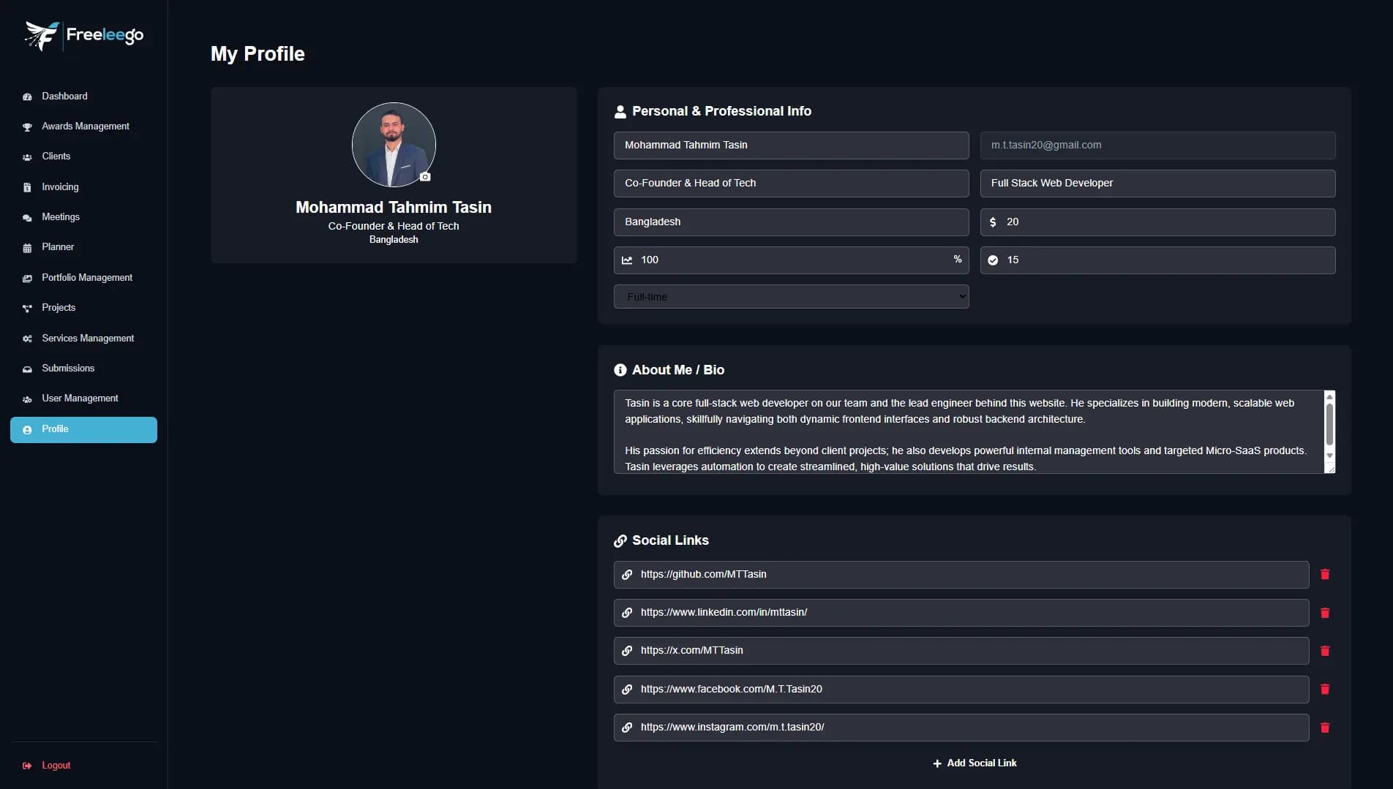
Task: Click Add Social Link button
Action: pyautogui.click(x=975, y=763)
